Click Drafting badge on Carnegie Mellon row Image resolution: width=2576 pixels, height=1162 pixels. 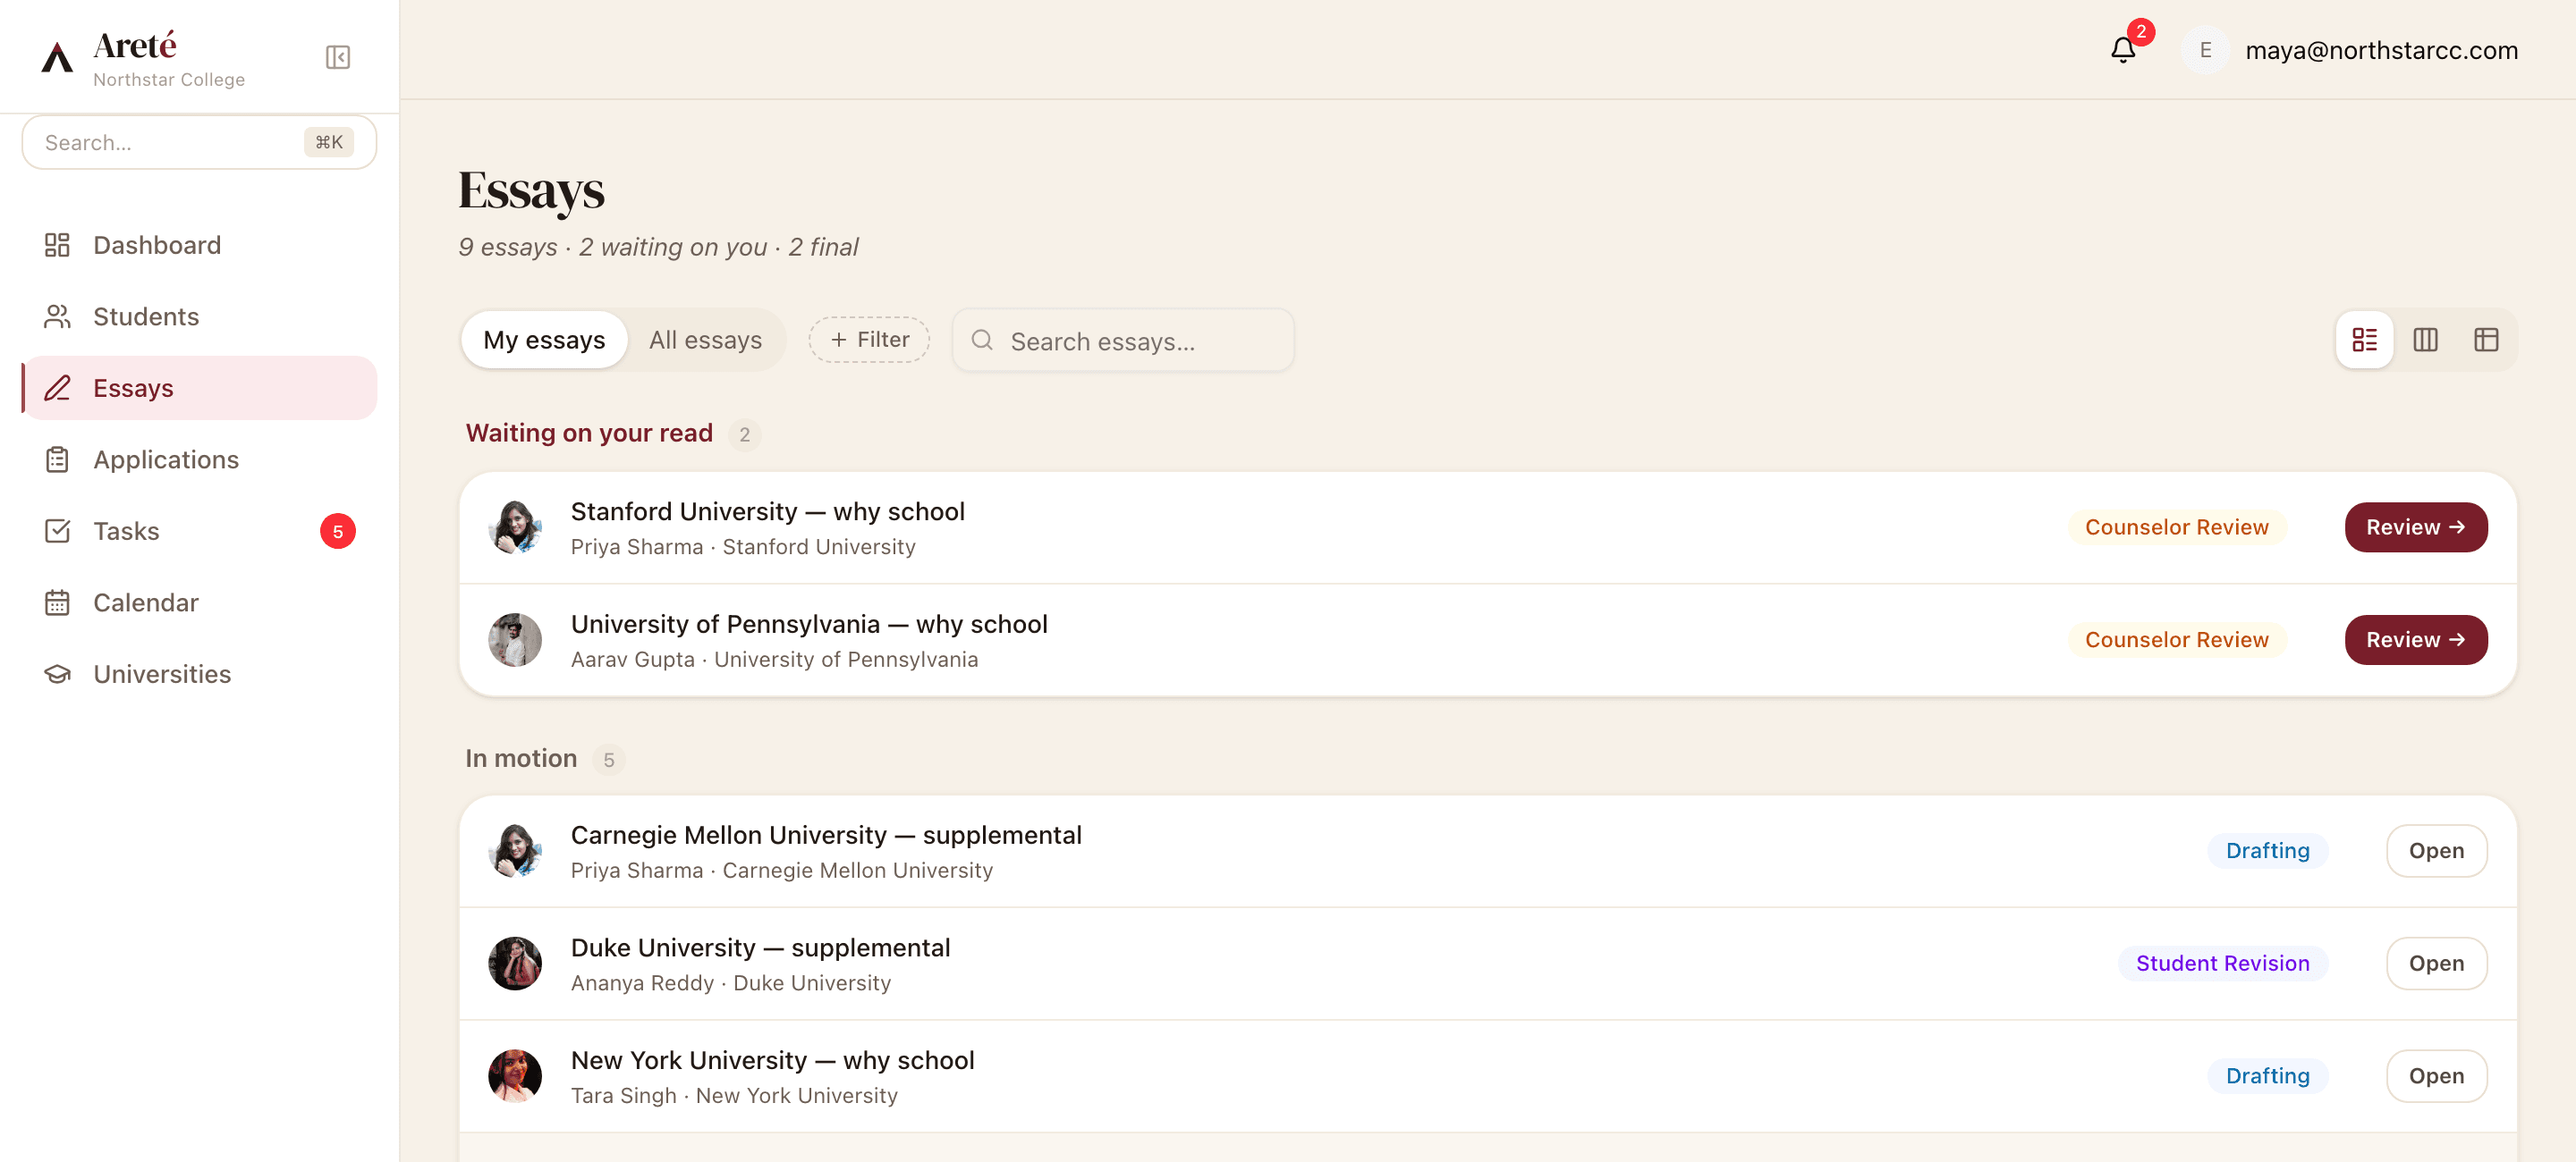click(x=2267, y=851)
